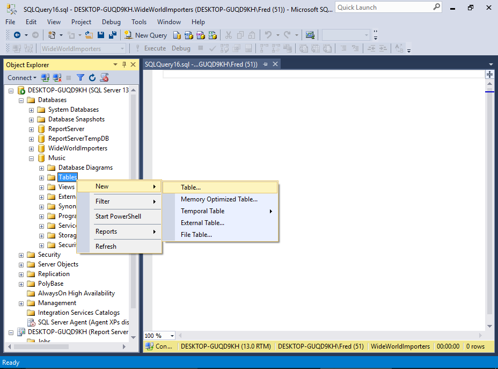Screen dimensions: 498x369
Task: Refresh Object Explorer using the toolbar icon
Action: pos(92,77)
